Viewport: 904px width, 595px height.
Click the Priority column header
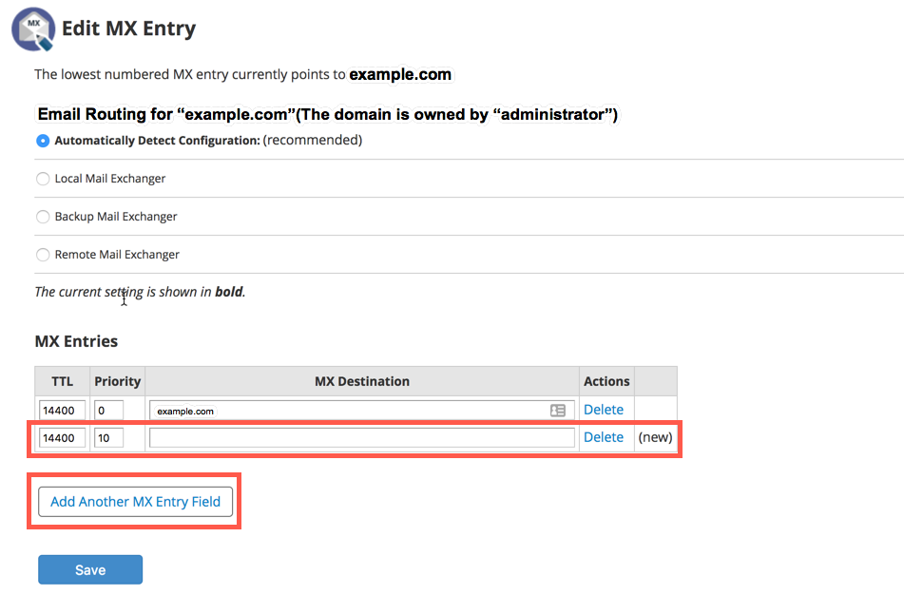118,381
